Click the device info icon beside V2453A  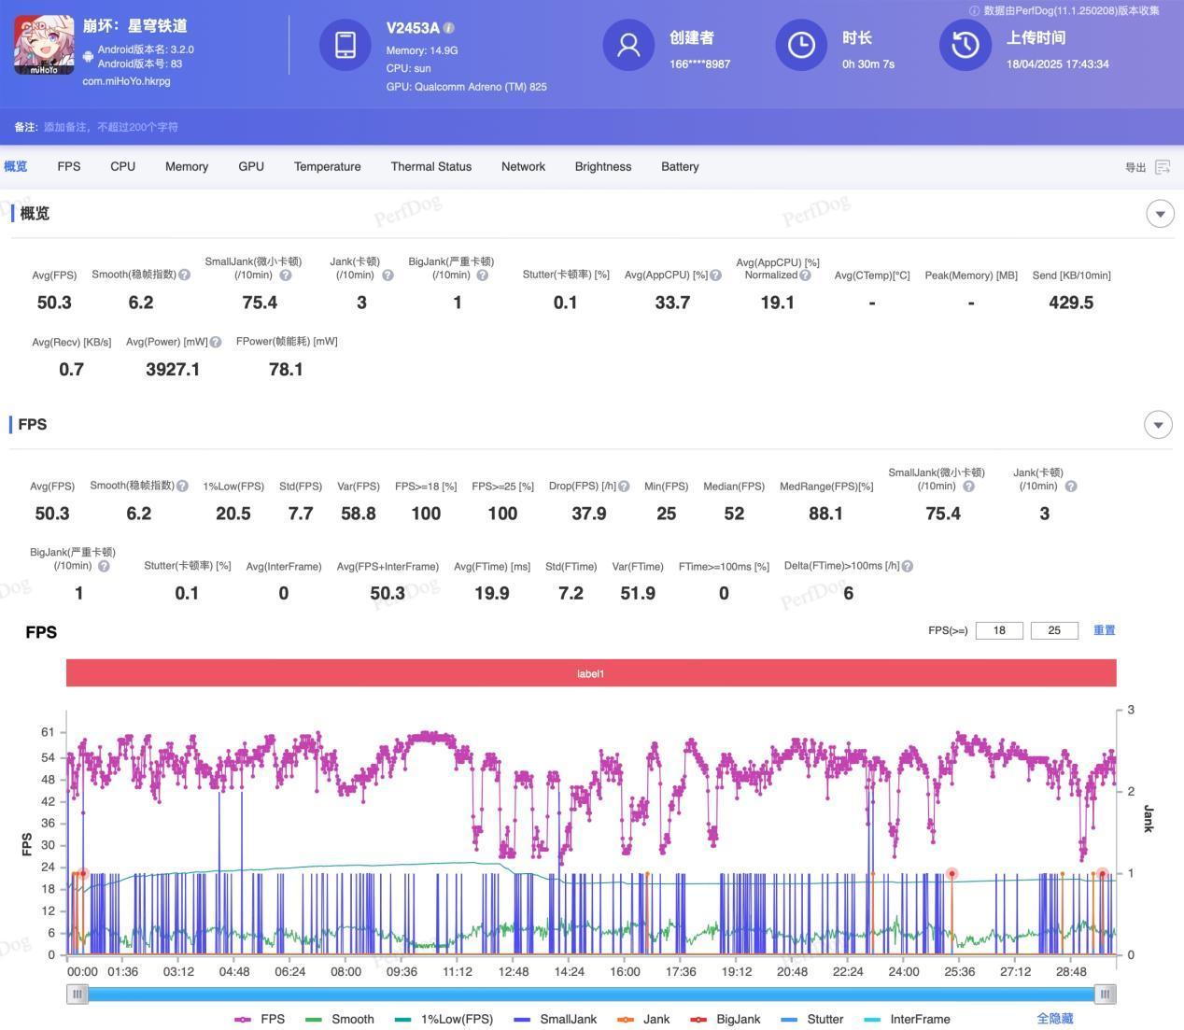(x=449, y=28)
